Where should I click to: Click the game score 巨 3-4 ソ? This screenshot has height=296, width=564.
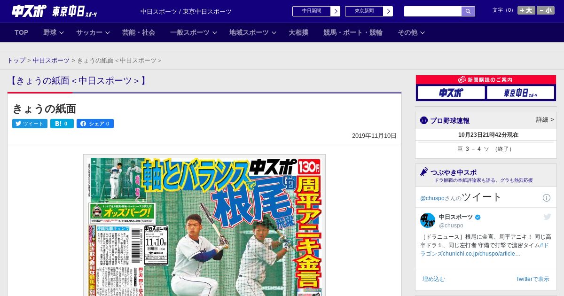pos(486,149)
